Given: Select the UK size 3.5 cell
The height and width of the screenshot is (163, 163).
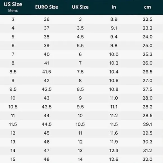Looking at the screenshot, I should point(80,28).
